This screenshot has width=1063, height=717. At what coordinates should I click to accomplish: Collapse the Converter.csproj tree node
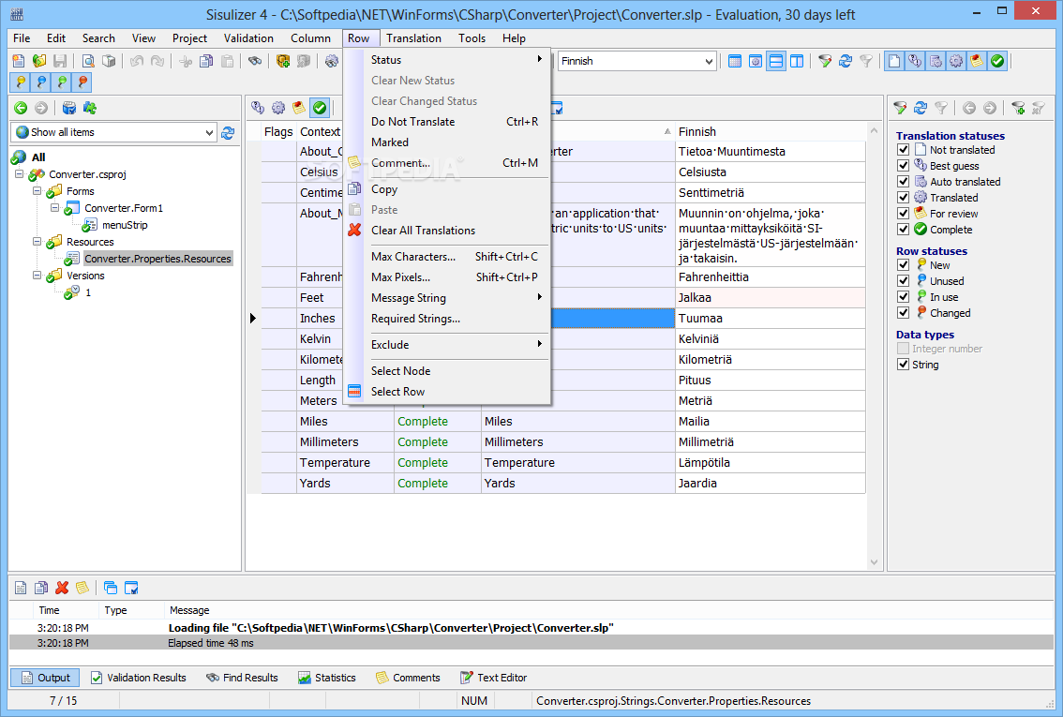click(19, 174)
